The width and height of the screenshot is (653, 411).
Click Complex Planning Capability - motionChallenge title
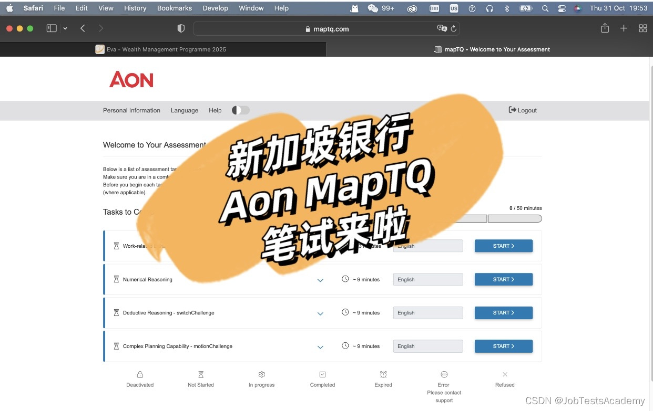click(178, 346)
